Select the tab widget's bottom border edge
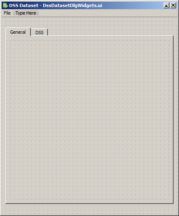Image resolution: width=179 pixels, height=216 pixels. tap(89, 203)
